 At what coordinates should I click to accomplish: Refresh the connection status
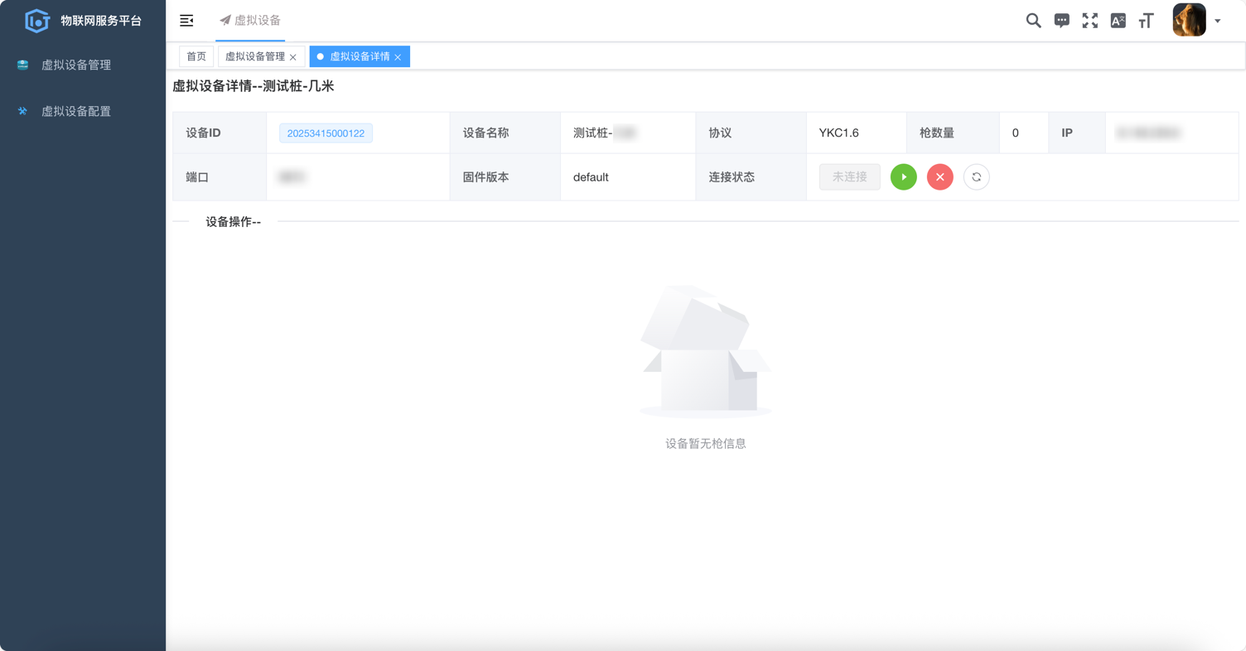[976, 177]
